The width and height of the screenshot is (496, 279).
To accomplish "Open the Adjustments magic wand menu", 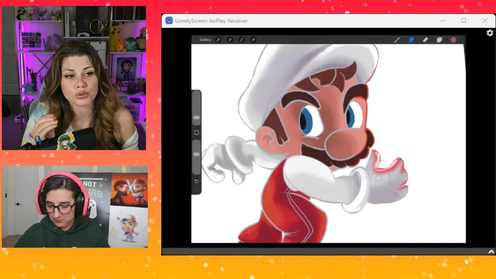I will [230, 40].
